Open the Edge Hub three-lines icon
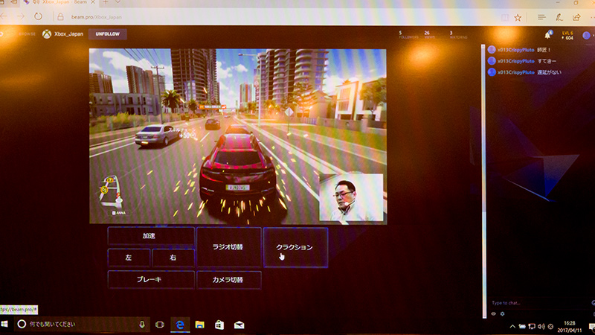 (541, 17)
